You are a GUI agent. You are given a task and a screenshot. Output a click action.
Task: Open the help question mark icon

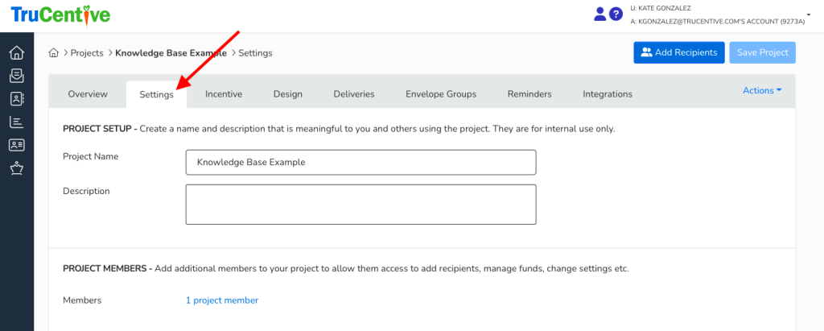point(616,14)
